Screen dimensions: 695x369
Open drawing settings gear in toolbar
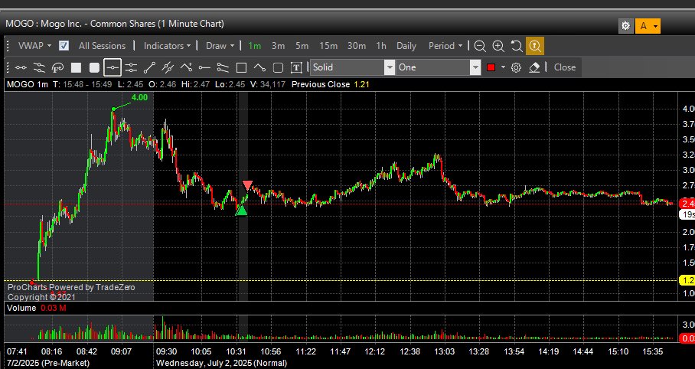516,67
